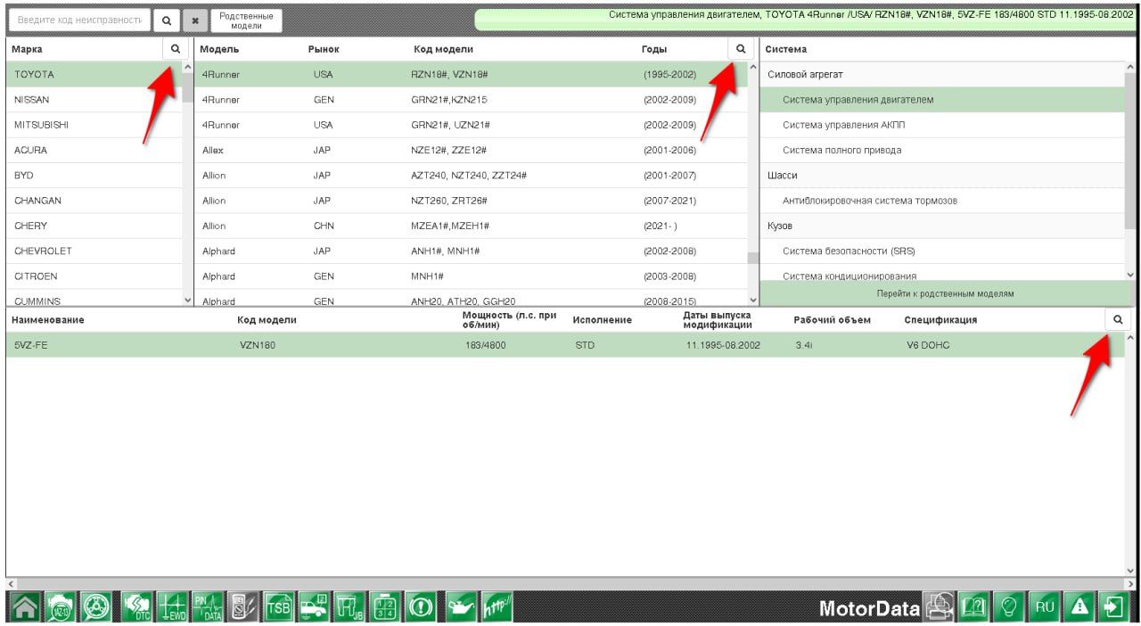Click Перейти к родственным моделям button
Image resolution: width=1141 pixels, height=626 pixels.
click(x=944, y=293)
